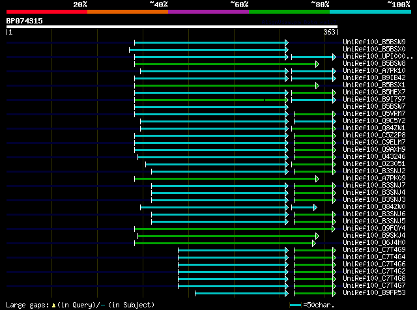Select the UniRef100_Q9AXH9 label
The image size is (417, 310).
click(374, 150)
